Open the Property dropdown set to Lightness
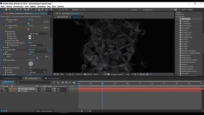 37,72
